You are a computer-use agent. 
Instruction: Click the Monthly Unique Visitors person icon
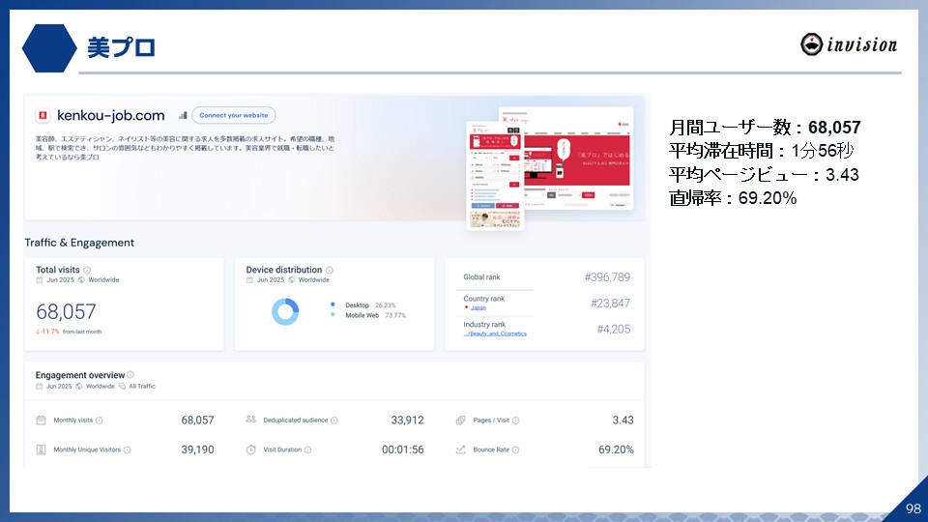pyautogui.click(x=41, y=449)
